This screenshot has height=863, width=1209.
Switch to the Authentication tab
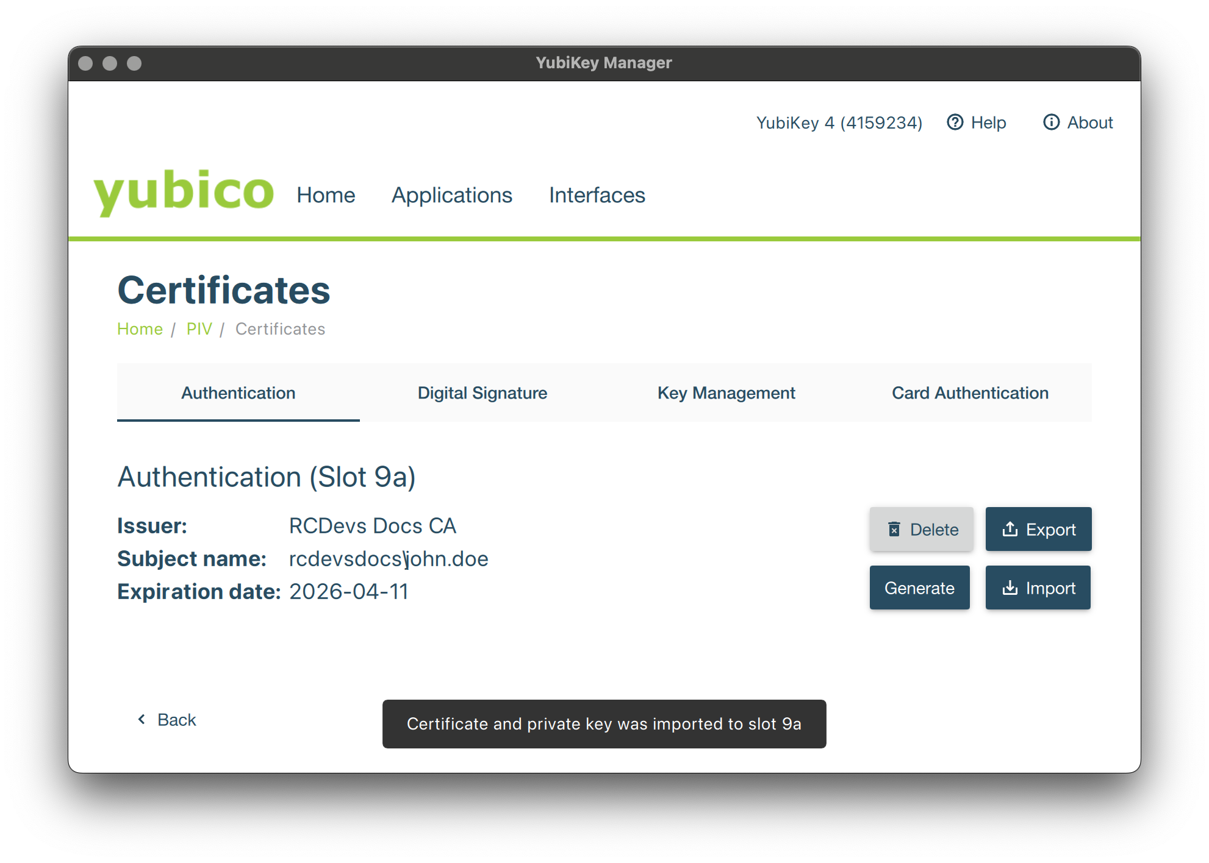tap(238, 392)
